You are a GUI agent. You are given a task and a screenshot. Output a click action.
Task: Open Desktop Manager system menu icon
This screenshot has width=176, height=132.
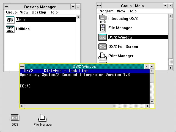[7, 7]
